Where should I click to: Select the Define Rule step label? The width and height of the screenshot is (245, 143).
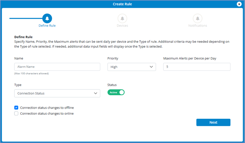click(47, 26)
